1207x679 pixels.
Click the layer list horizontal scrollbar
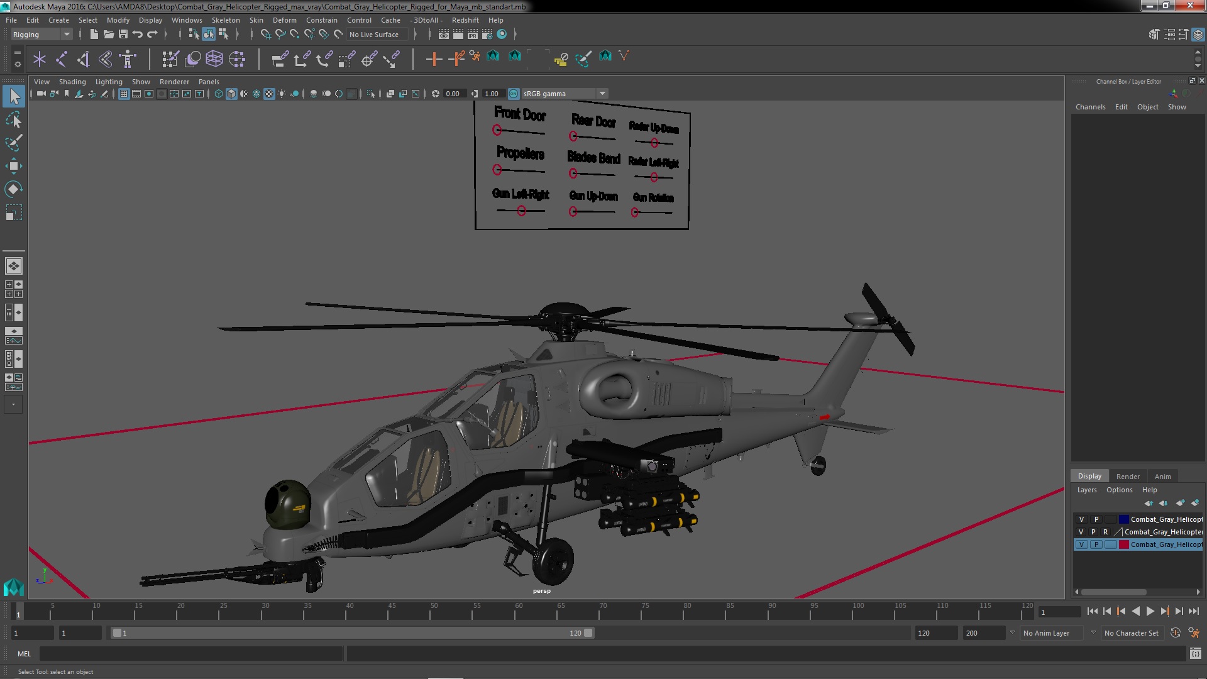pos(1113,592)
